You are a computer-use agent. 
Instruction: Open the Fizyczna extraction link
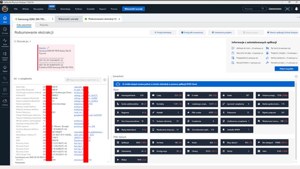(x=42, y=48)
